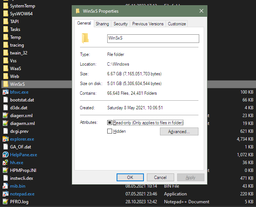Click the instwcli.dex file icon

coord(6,178)
